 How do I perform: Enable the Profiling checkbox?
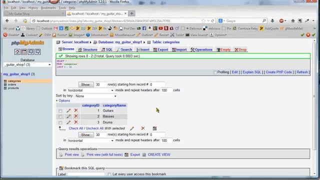point(215,72)
